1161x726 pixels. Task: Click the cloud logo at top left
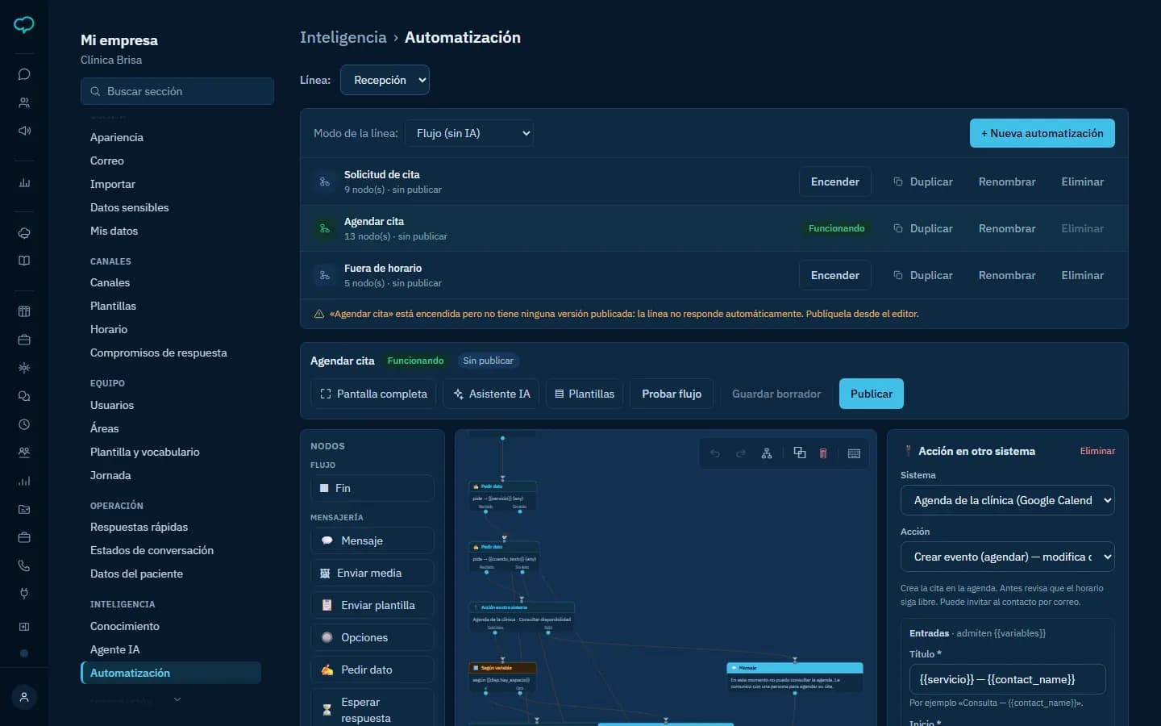[x=24, y=25]
